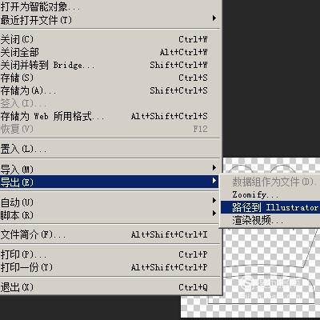Expand arrow beside 自动(U)

point(214,200)
